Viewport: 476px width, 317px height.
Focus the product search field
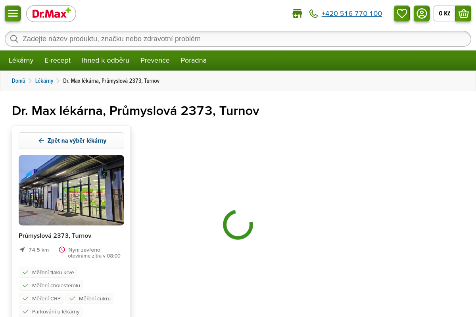click(x=238, y=39)
